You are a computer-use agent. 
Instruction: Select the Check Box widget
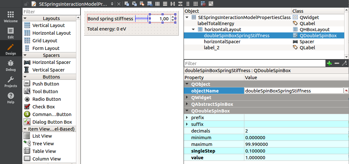coord(44,107)
